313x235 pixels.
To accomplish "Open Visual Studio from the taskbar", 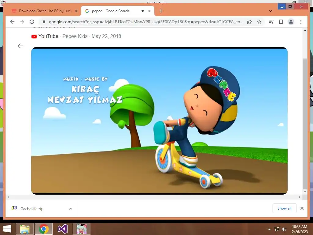I will [x=63, y=229].
